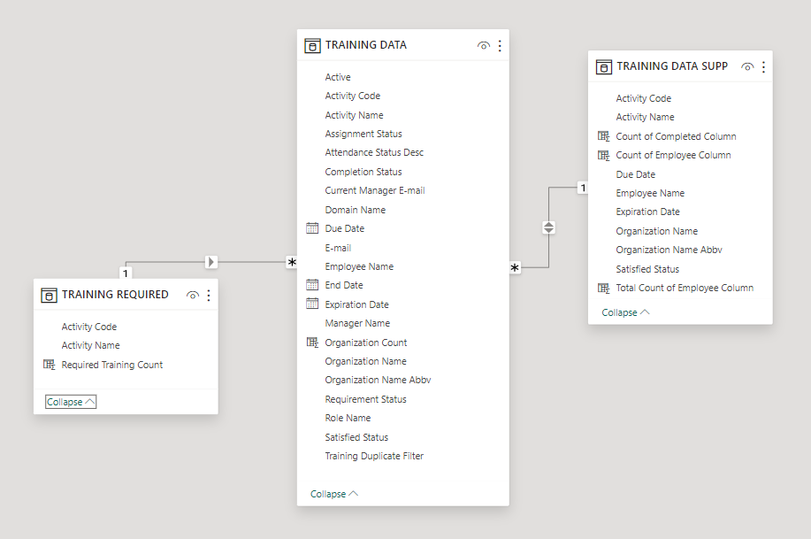Select Organization Name Abbv in TRAINING DATA
The width and height of the screenshot is (811, 539).
pos(378,380)
